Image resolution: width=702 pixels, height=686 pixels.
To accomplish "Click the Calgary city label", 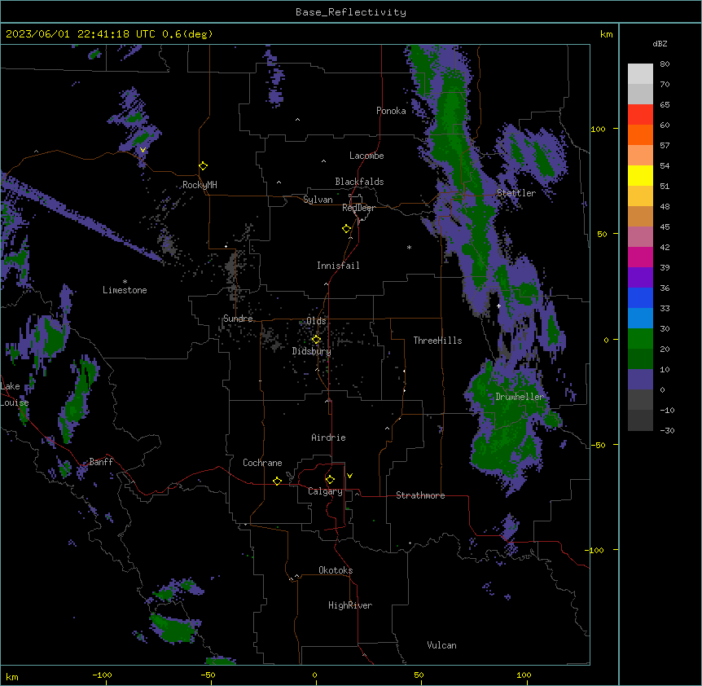I will pos(325,491).
